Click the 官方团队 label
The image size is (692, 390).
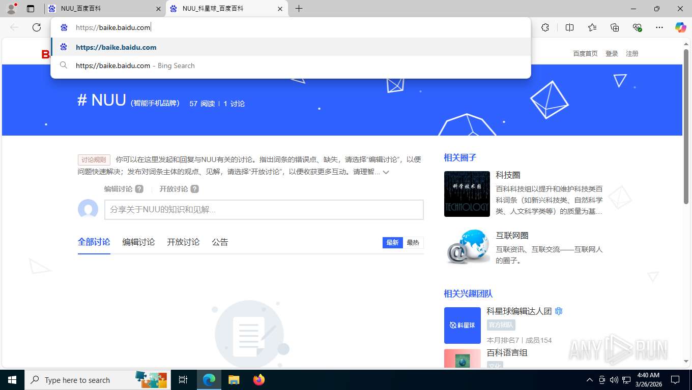click(x=501, y=325)
